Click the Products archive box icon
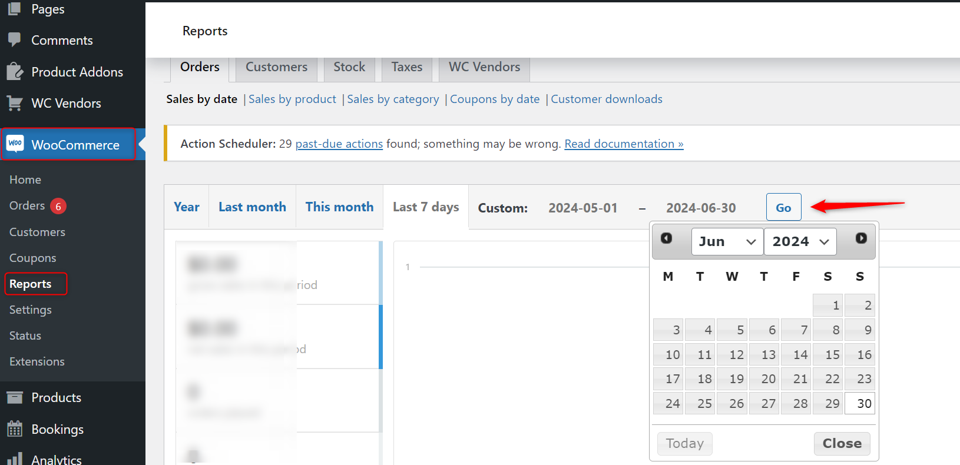This screenshot has width=960, height=465. 15,397
